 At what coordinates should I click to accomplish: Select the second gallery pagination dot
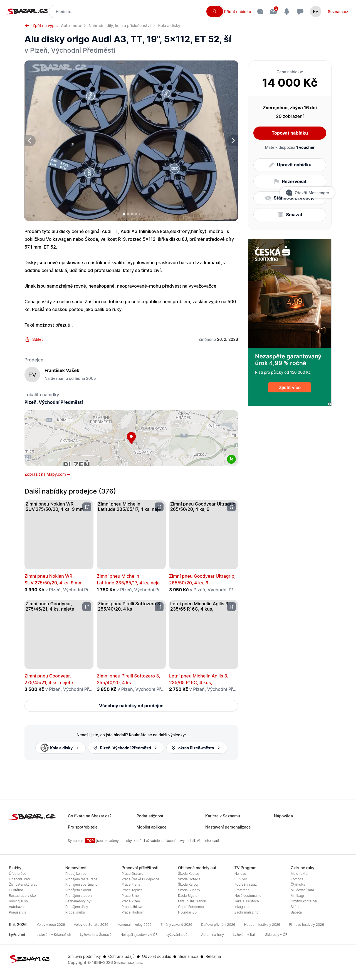click(128, 214)
